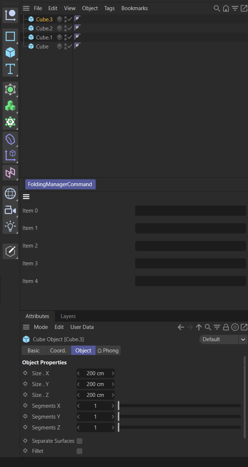Open FoldingManagerCommand hamburger menu

[26, 197]
